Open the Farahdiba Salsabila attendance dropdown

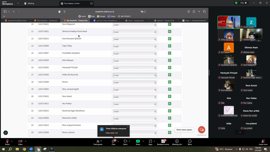point(135,54)
